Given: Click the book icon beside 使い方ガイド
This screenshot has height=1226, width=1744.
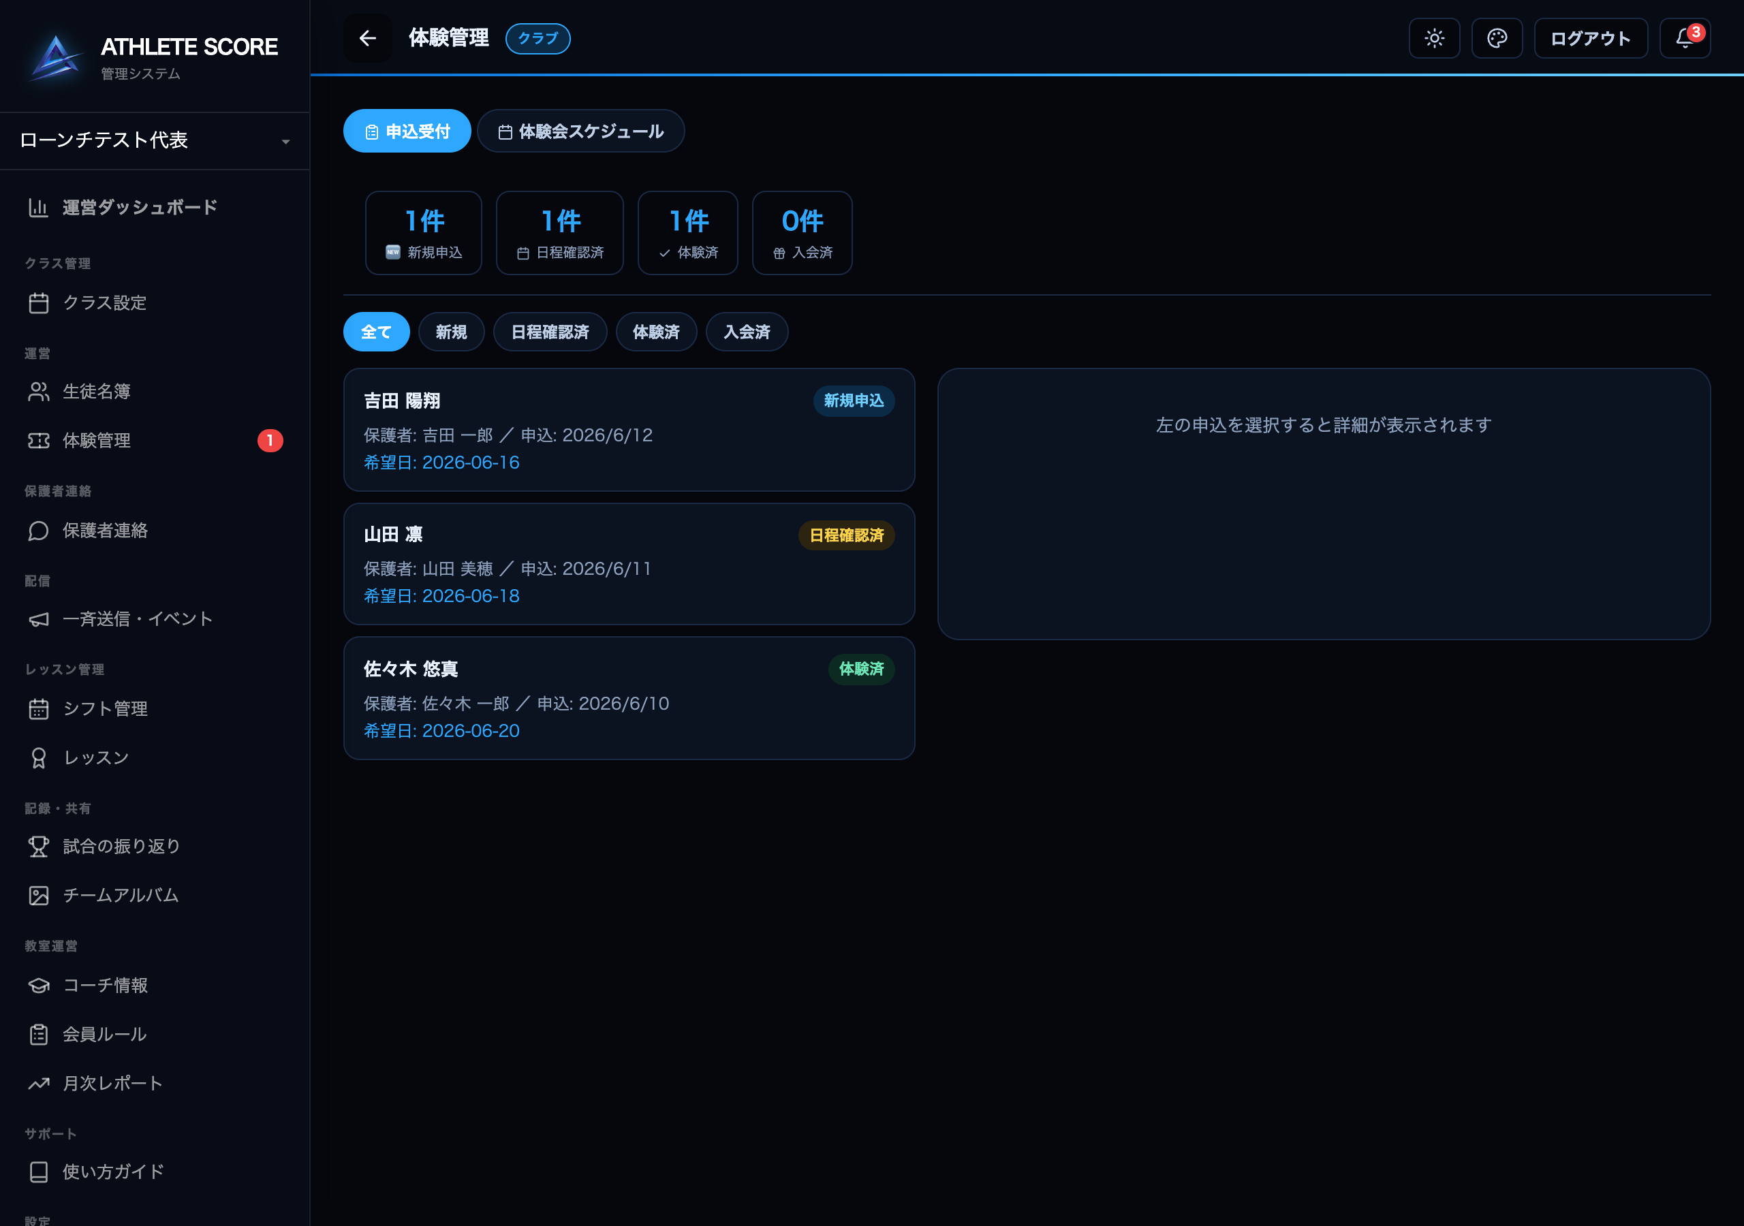Looking at the screenshot, I should tap(39, 1172).
